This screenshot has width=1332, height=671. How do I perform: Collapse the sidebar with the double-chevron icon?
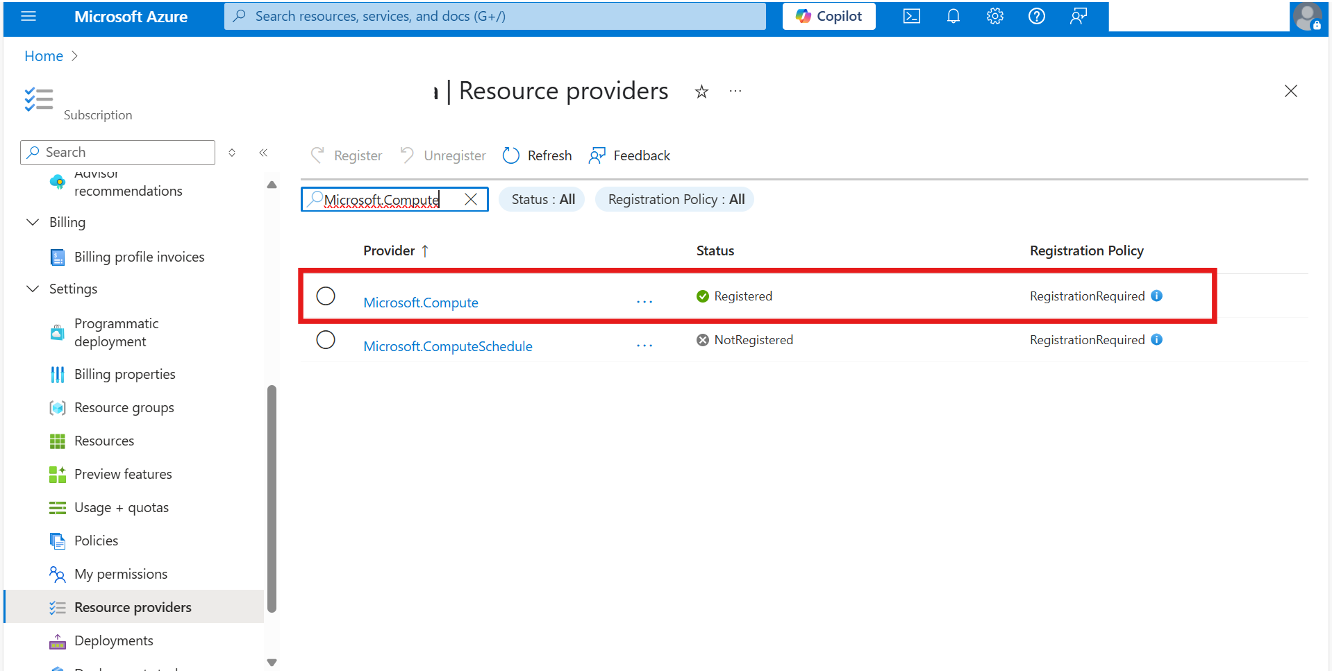pyautogui.click(x=263, y=152)
